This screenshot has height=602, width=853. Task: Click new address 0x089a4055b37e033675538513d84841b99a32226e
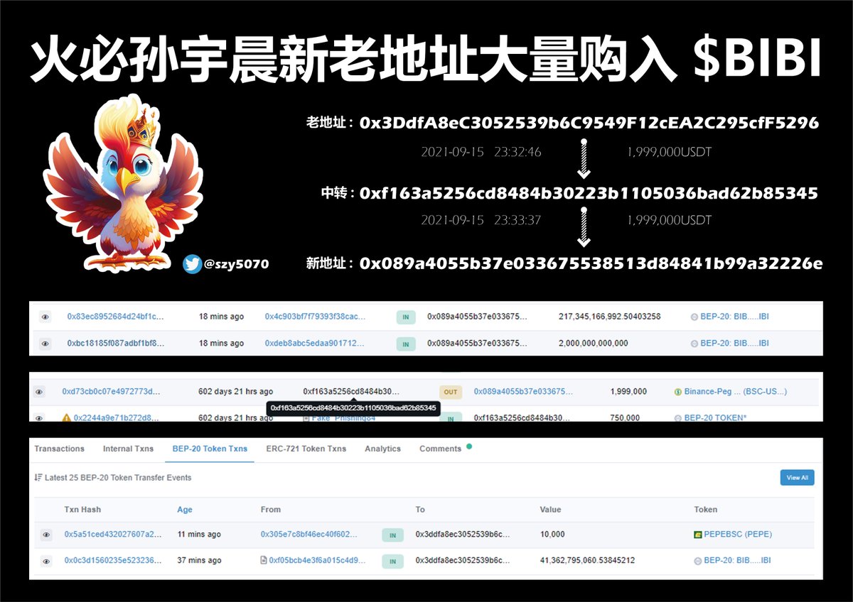pyautogui.click(x=591, y=263)
